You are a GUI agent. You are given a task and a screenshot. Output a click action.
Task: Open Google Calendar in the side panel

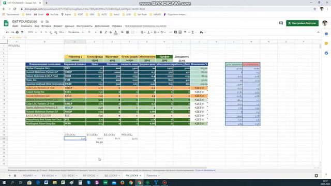pyautogui.click(x=326, y=34)
